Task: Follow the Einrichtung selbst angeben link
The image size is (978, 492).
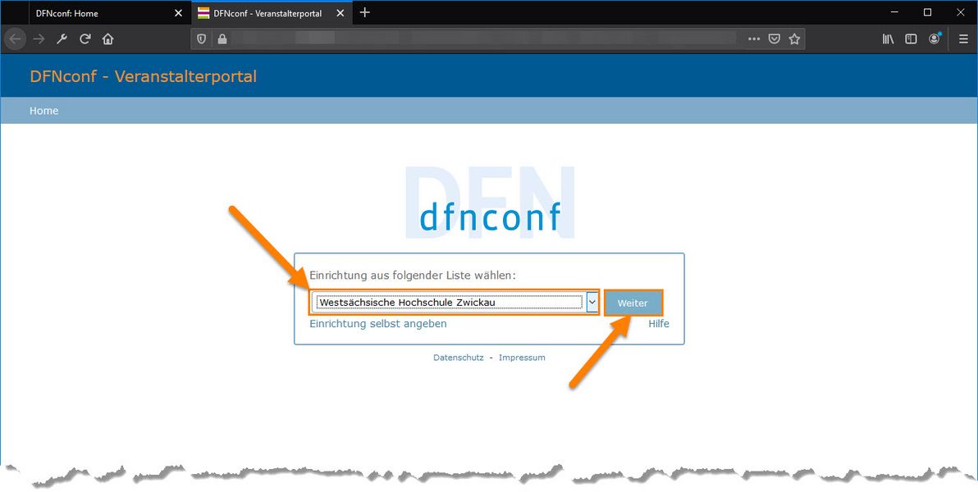Action: click(378, 324)
